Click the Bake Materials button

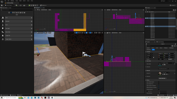click(x=162, y=78)
